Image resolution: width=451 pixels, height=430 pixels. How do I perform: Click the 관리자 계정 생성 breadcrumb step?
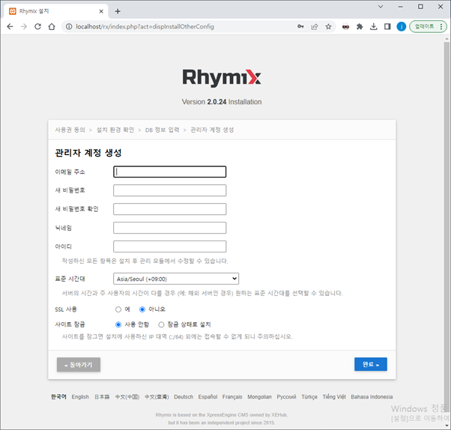pyautogui.click(x=212, y=130)
